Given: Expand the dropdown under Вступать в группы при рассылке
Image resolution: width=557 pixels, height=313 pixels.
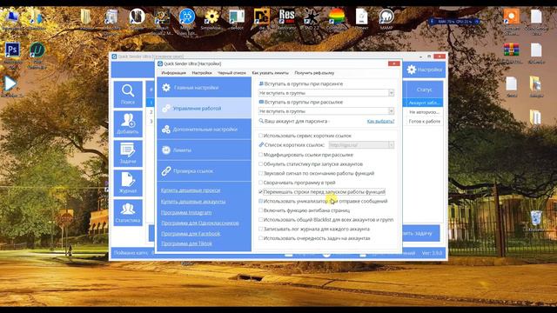Looking at the screenshot, I should [x=391, y=111].
